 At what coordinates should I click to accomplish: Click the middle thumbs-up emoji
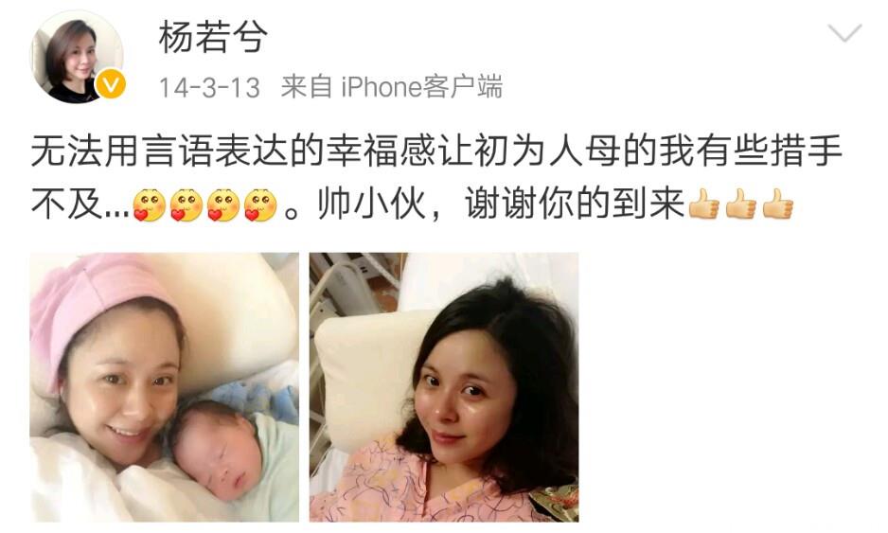tap(740, 204)
